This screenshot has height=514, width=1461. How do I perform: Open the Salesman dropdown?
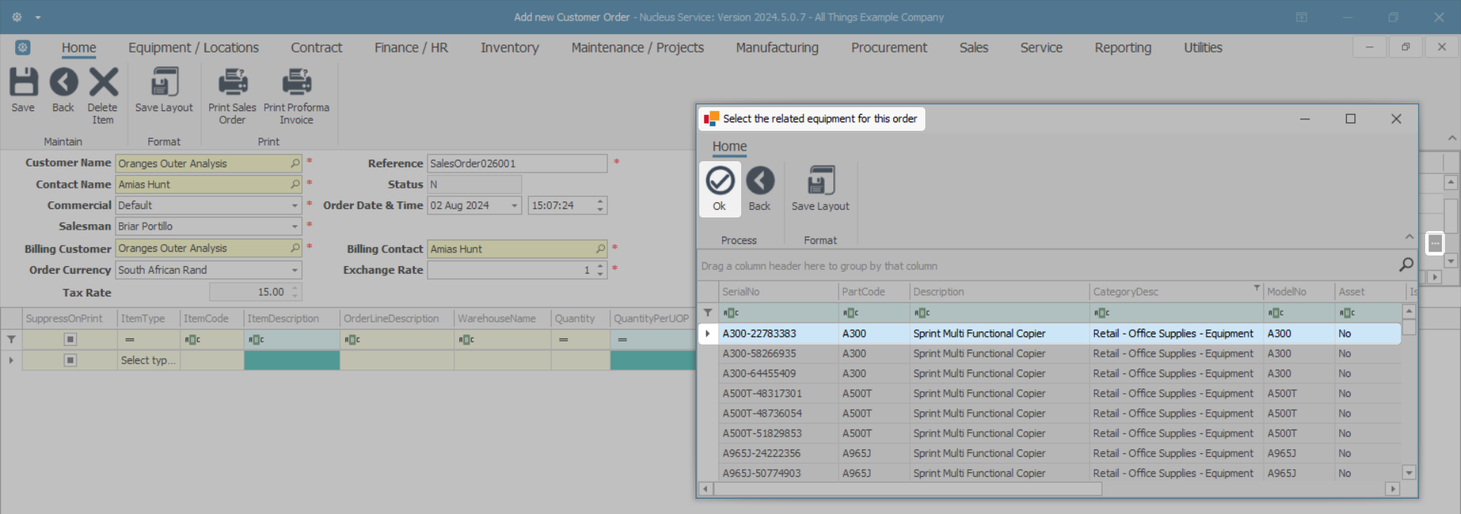pos(294,227)
